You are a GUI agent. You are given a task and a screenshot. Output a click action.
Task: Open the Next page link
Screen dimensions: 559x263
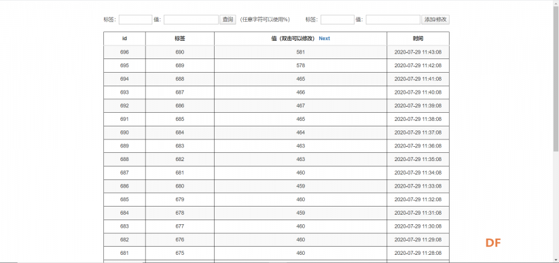(325, 39)
